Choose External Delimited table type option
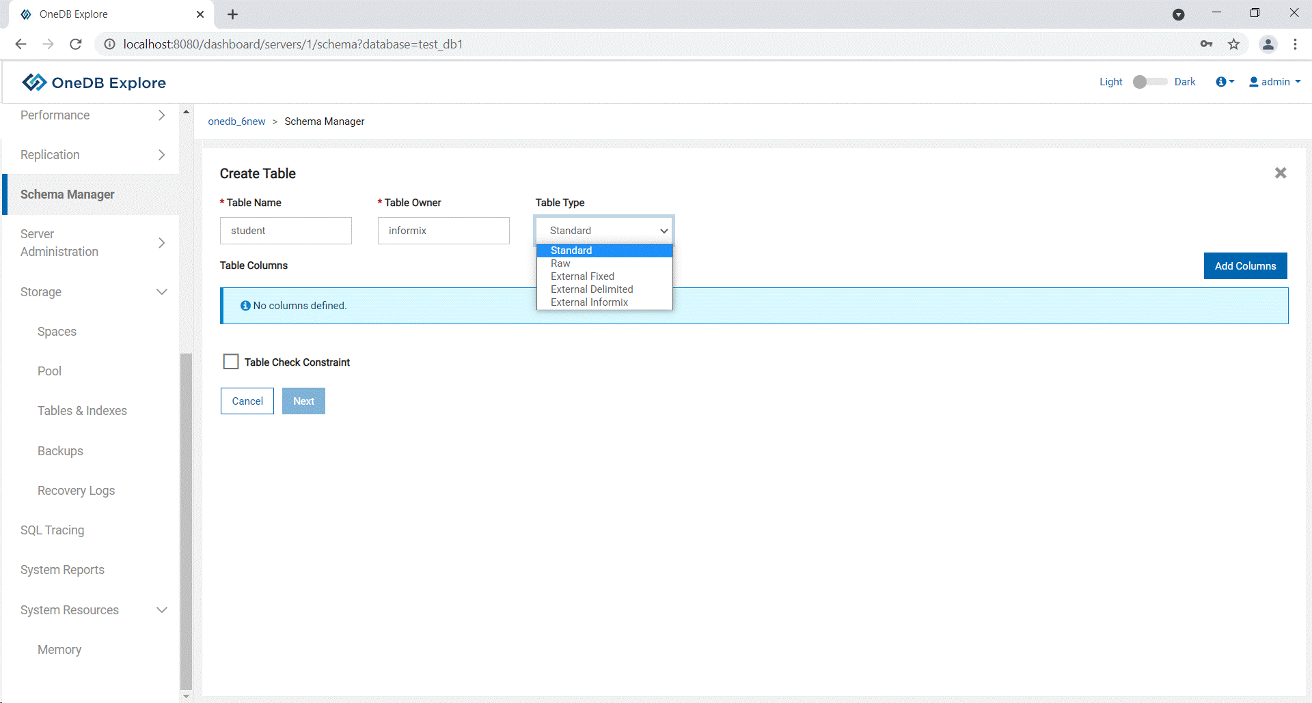Viewport: 1312px width, 703px height. [x=592, y=289]
